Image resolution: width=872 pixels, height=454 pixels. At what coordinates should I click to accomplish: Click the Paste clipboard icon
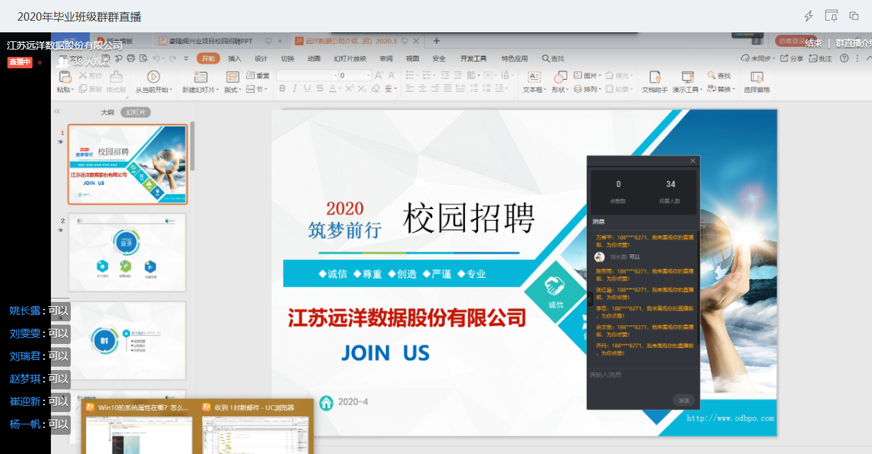point(64,76)
